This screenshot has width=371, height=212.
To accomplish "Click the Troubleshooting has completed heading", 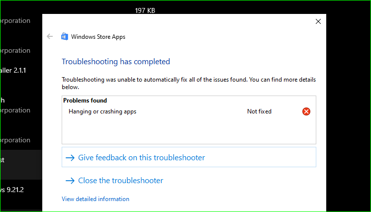I will [116, 62].
